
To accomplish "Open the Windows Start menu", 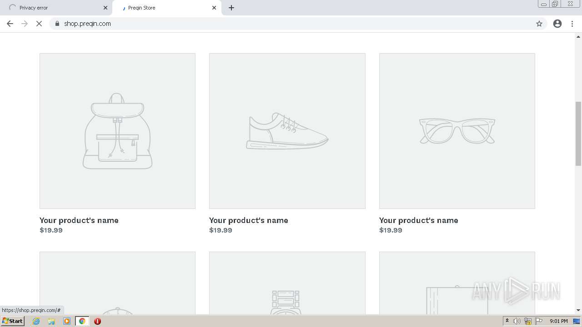I will [13, 321].
